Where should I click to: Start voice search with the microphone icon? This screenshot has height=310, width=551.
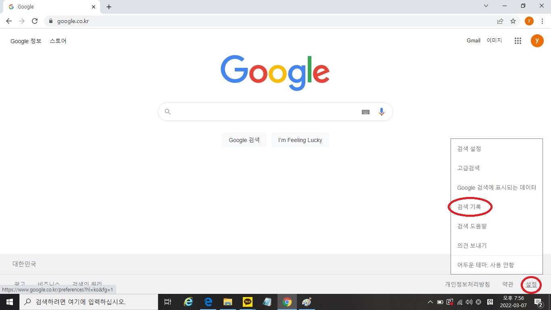tap(382, 112)
